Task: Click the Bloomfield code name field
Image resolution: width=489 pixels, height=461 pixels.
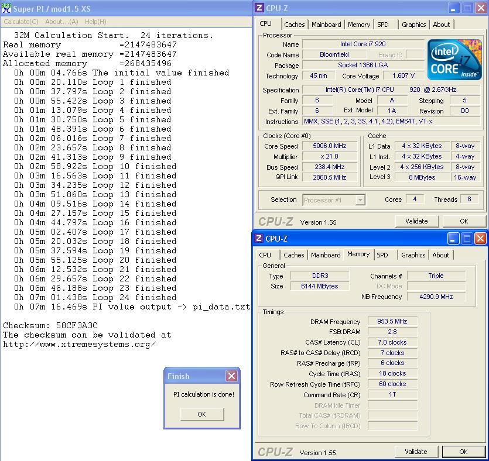Action: [334, 54]
